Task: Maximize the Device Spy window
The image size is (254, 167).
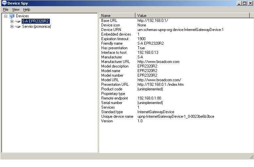Action: click(245, 3)
